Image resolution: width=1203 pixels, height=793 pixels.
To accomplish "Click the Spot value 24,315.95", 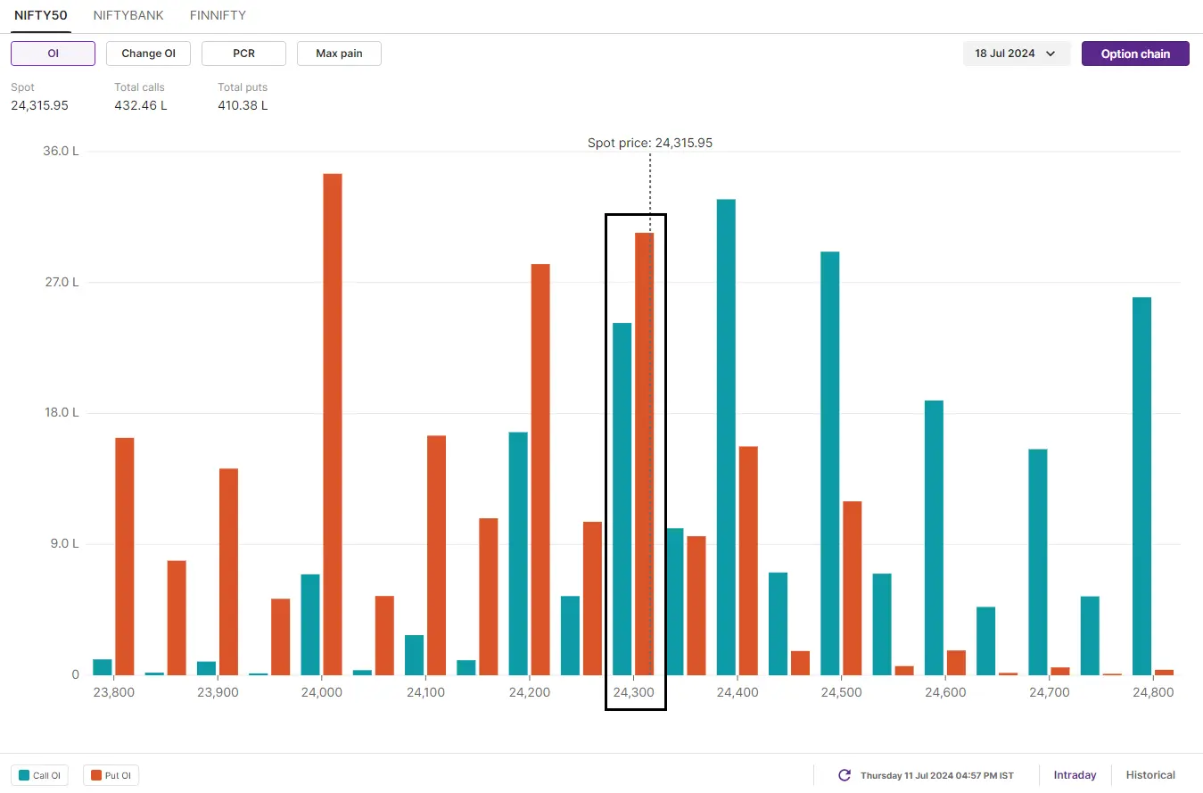I will pos(39,105).
